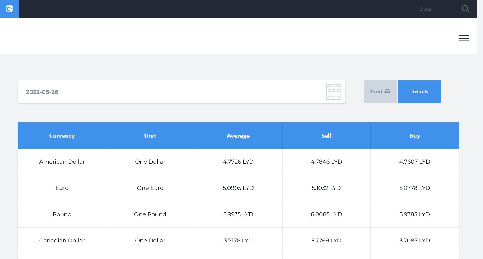This screenshot has width=483, height=259.
Task: Click the Print button
Action: tap(380, 92)
